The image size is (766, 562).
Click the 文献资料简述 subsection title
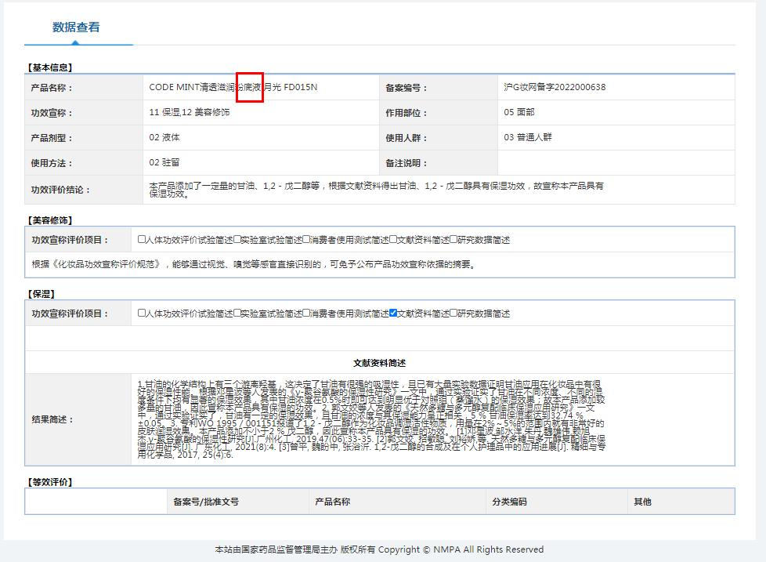pyautogui.click(x=380, y=363)
